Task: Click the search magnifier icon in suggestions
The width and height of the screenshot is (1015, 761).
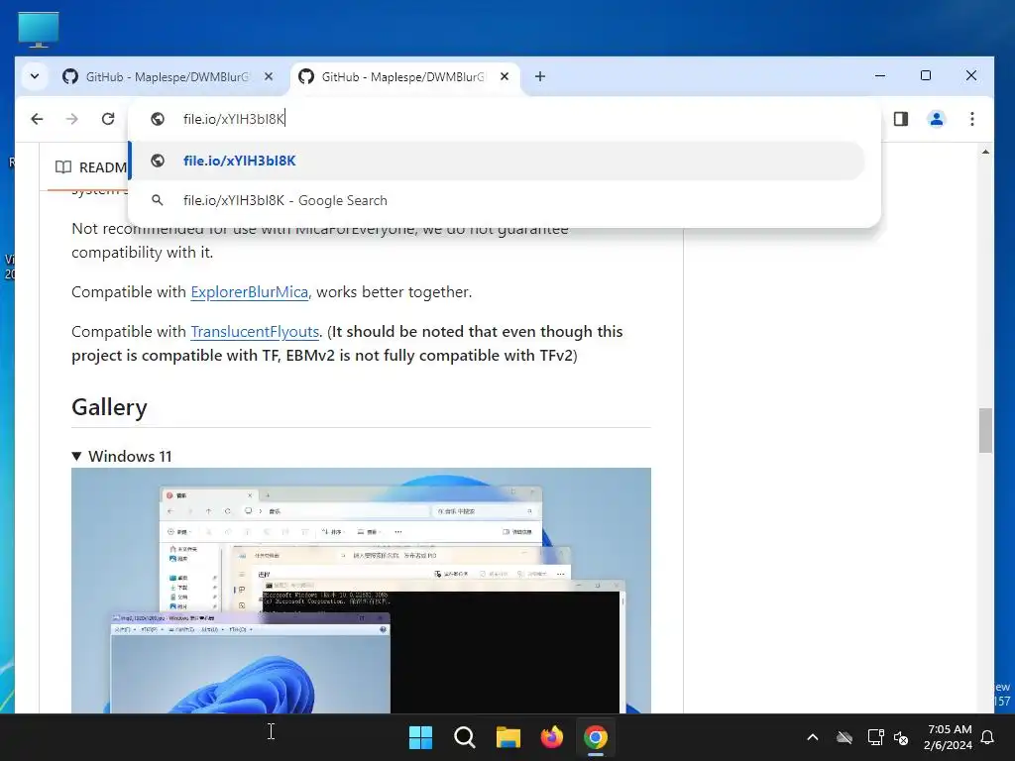Action: [158, 200]
